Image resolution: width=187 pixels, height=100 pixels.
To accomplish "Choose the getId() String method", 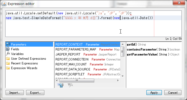I will tap(136, 45).
